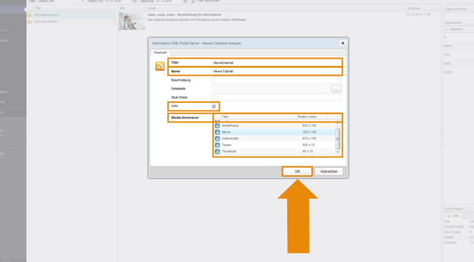
Task: Click the Titel input field containing NewsChannel
Action: pos(277,63)
